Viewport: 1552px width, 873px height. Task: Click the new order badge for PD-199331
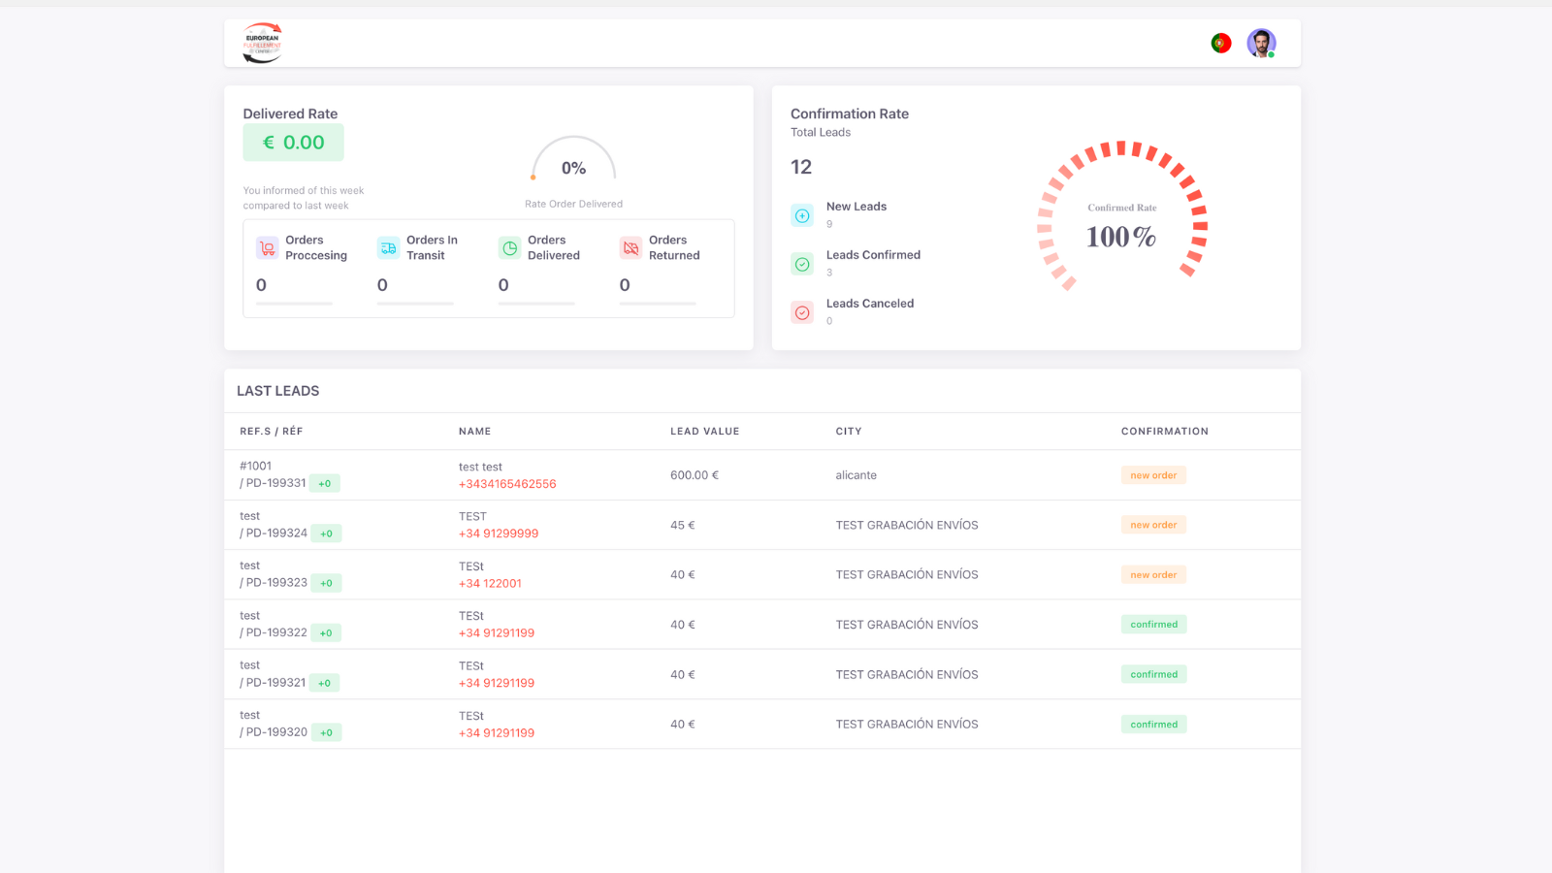1153,475
